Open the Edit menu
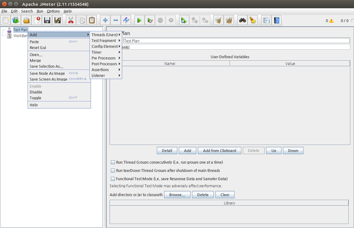 click(14, 11)
